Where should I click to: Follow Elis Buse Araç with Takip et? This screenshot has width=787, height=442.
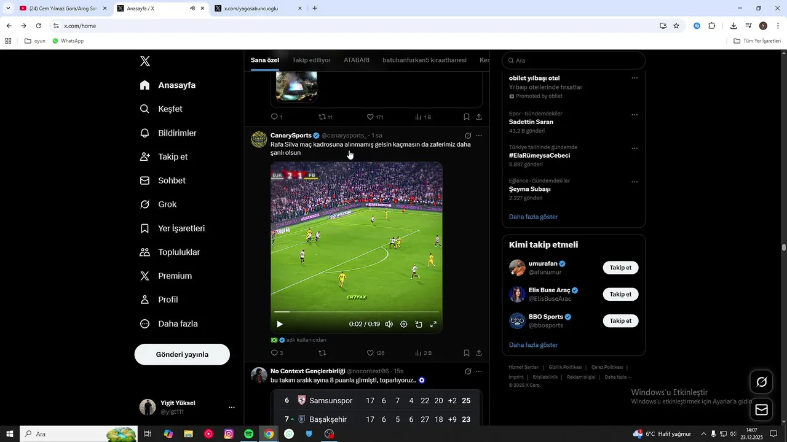pos(620,294)
